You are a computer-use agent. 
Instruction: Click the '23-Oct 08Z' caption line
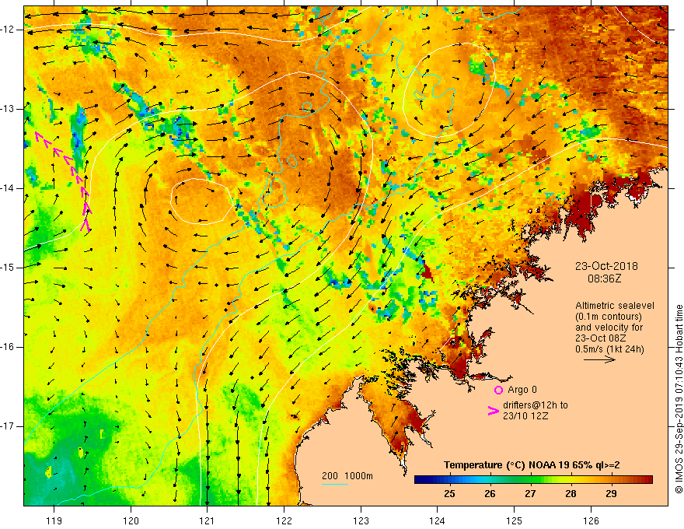(x=601, y=338)
